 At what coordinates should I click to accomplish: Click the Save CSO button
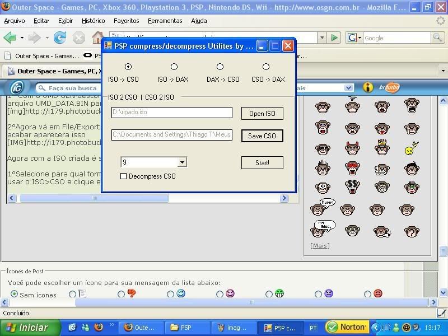coord(262,136)
